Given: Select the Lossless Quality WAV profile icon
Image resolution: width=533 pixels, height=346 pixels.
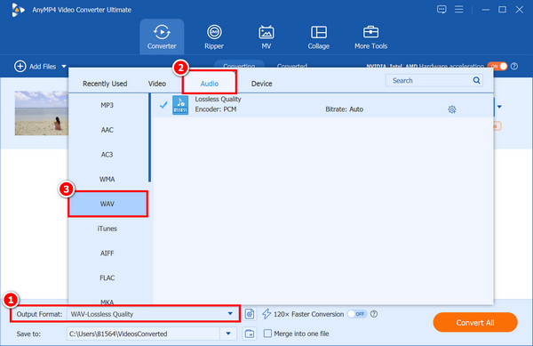Looking at the screenshot, I should click(x=180, y=105).
